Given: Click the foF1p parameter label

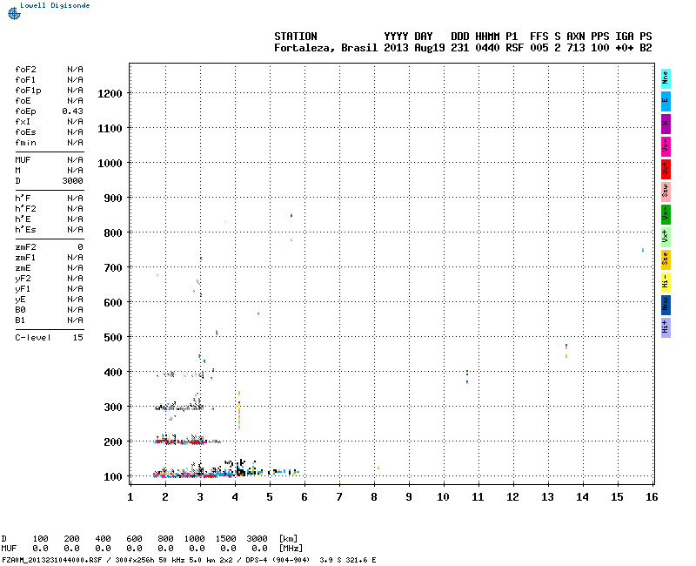Looking at the screenshot, I should [x=28, y=91].
